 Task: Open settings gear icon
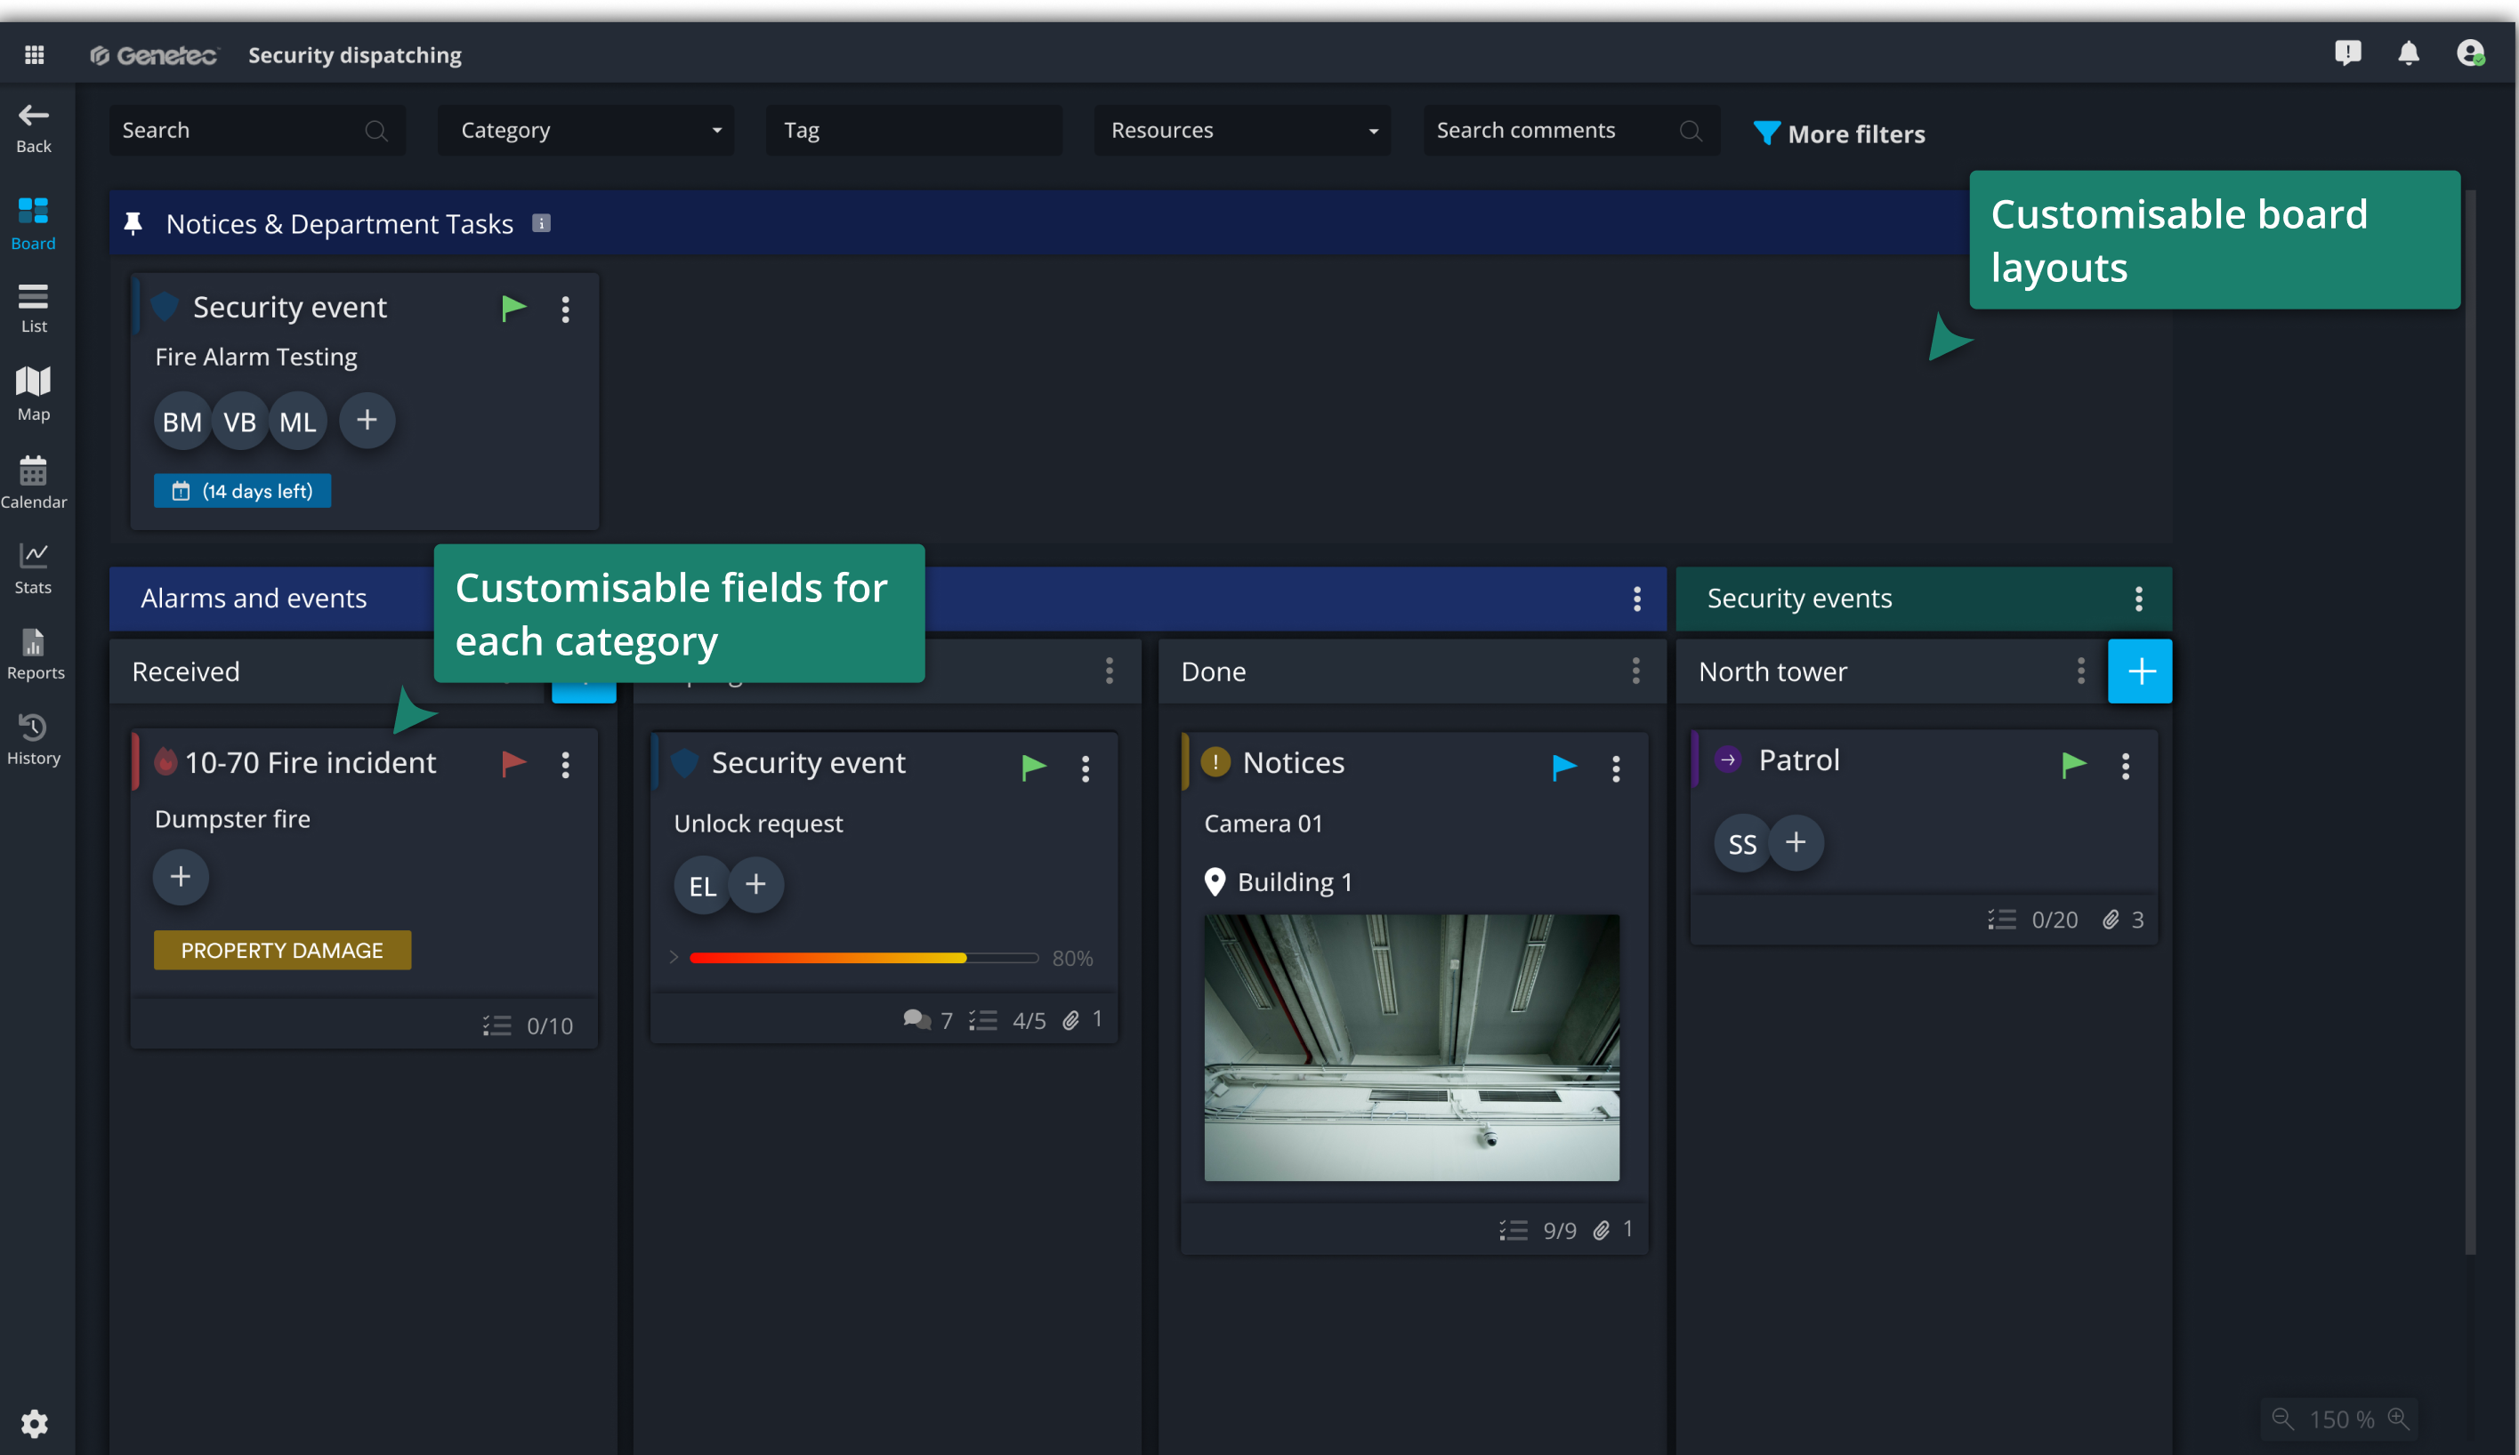34,1422
